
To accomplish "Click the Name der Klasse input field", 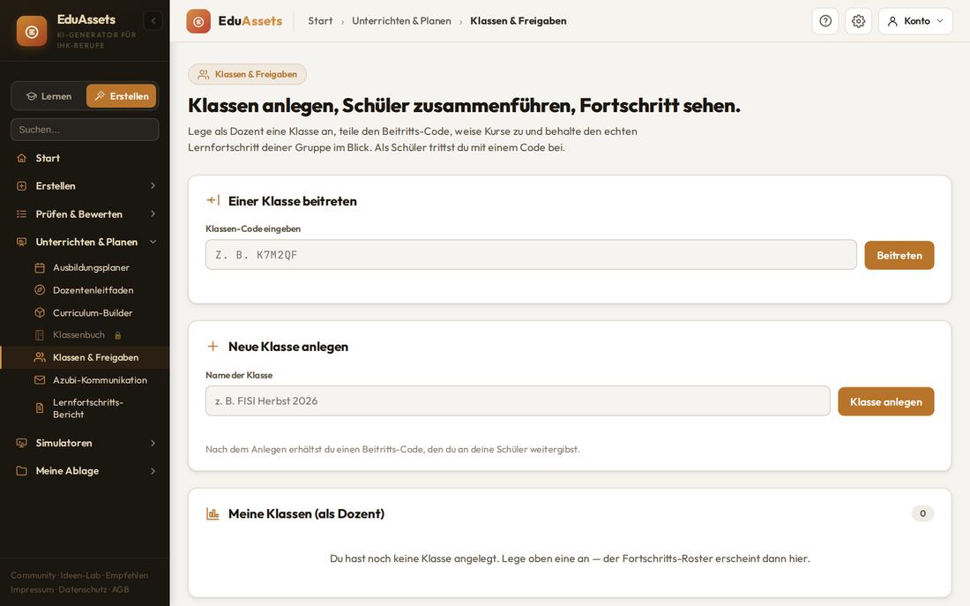I will coord(518,401).
